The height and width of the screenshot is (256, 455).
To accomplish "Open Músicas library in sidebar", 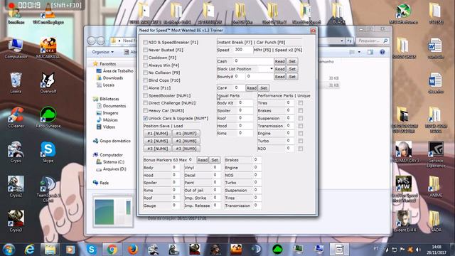I will coord(107,120).
